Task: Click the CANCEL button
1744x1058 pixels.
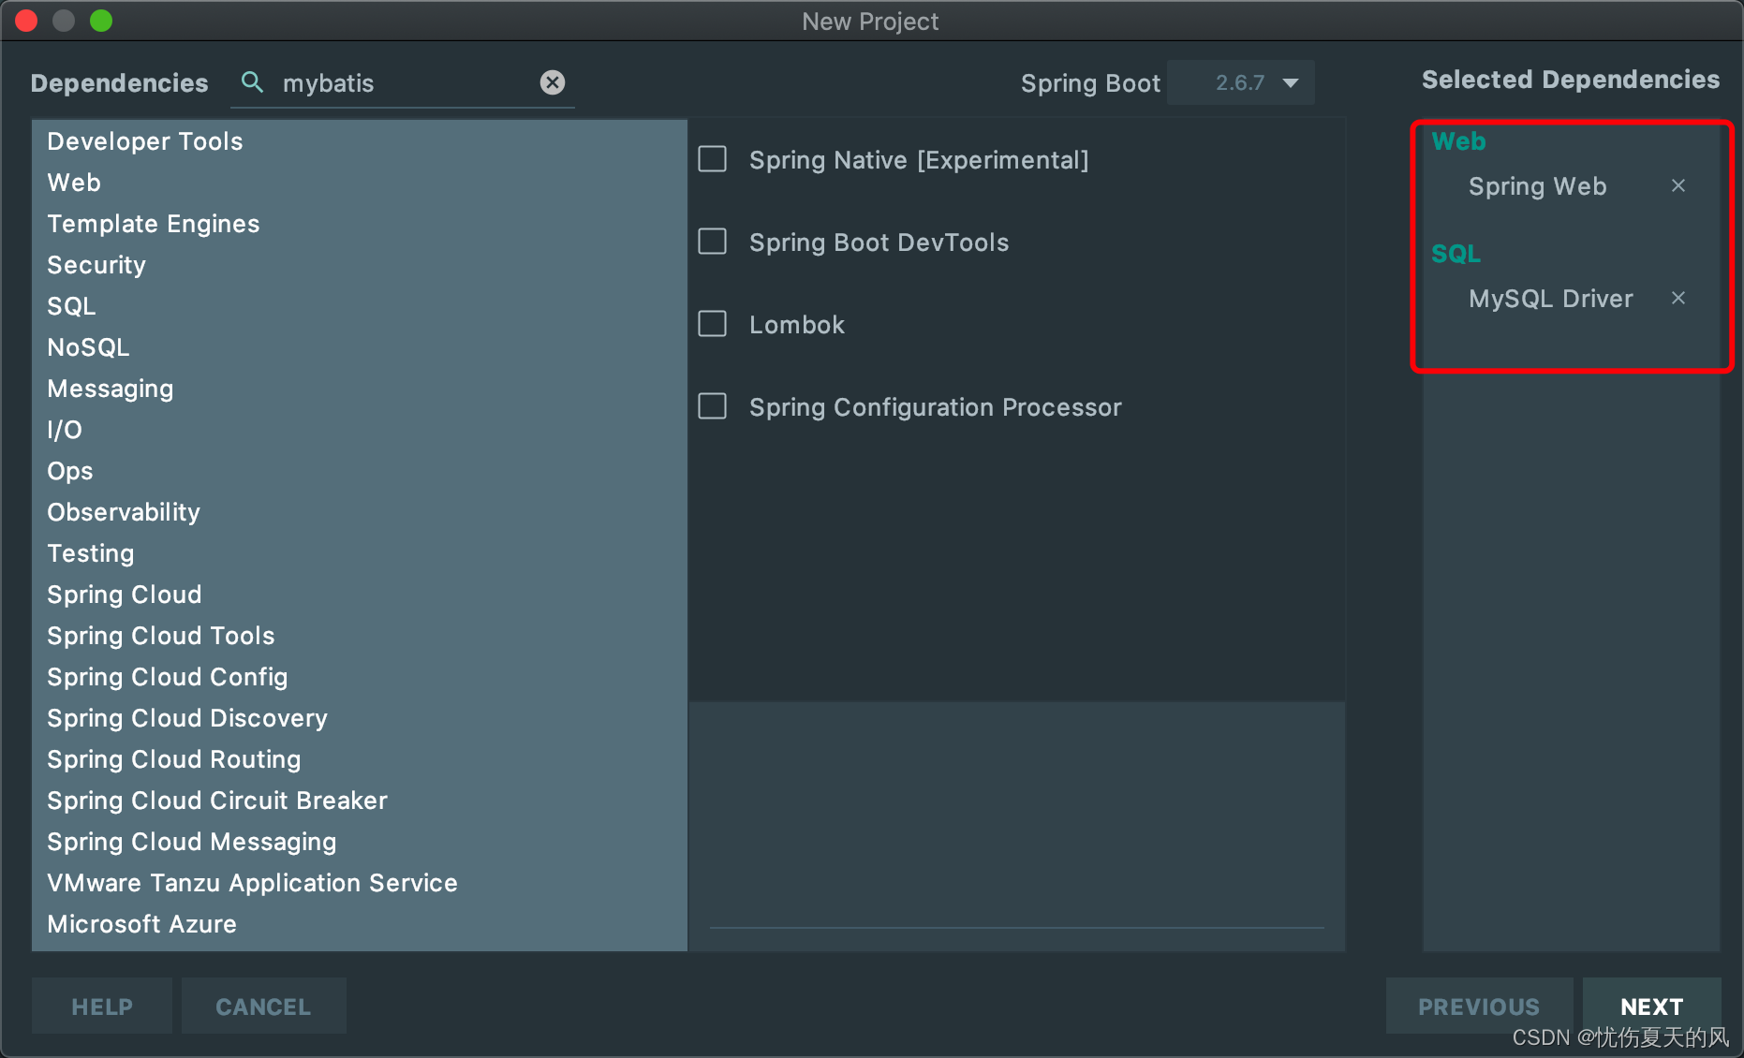Action: pyautogui.click(x=263, y=1007)
